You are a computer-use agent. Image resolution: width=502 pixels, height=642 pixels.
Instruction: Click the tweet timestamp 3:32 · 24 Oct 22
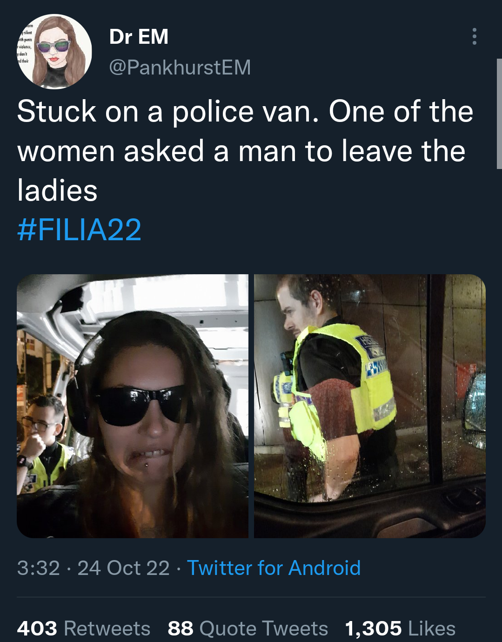pos(93,568)
